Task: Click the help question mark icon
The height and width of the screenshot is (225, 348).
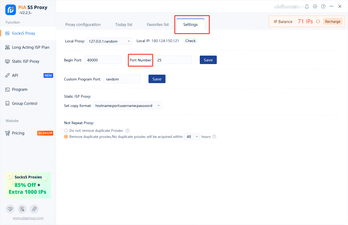Action: pos(323,6)
